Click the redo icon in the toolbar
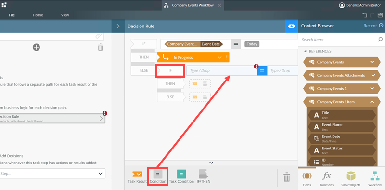 point(372,15)
